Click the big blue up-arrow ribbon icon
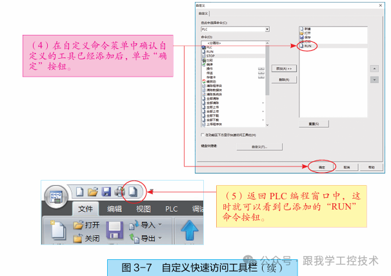The width and height of the screenshot is (391, 276). click(190, 231)
